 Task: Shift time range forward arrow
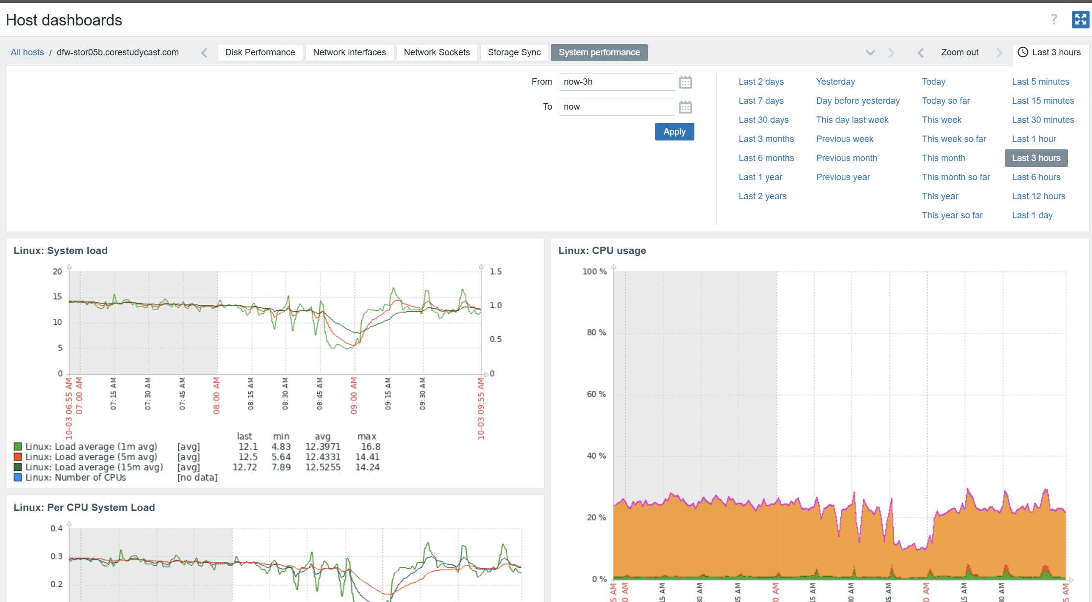pyautogui.click(x=999, y=53)
